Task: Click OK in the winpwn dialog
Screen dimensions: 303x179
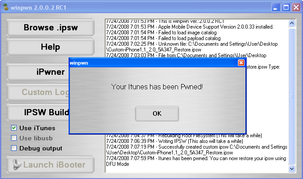Action: click(157, 113)
